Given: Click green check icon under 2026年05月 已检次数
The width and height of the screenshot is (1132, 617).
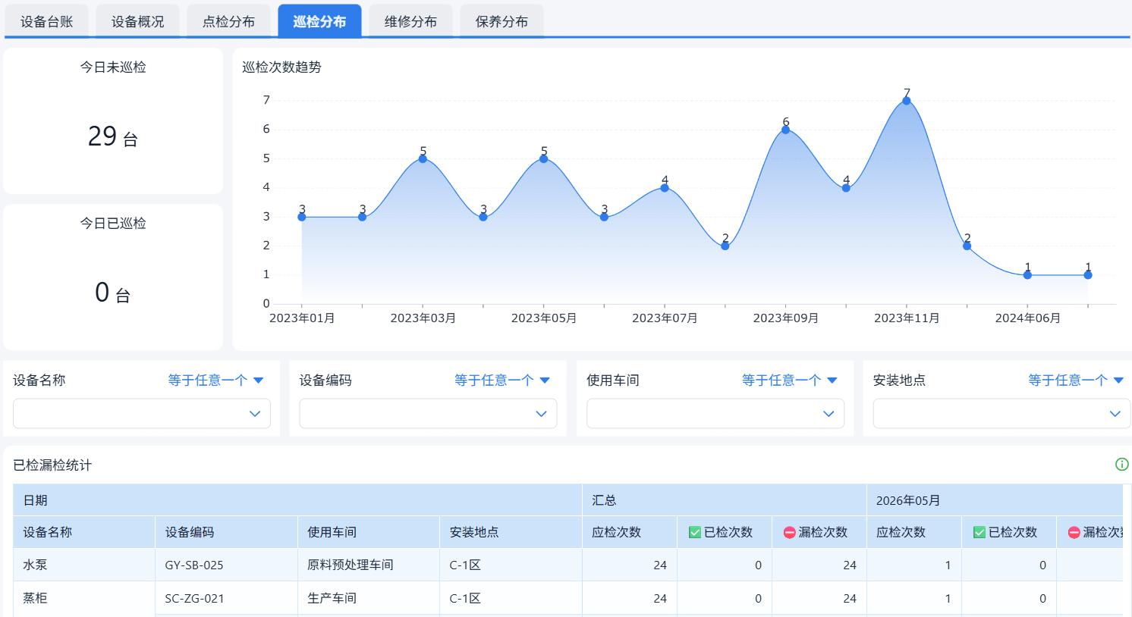Looking at the screenshot, I should tap(979, 532).
